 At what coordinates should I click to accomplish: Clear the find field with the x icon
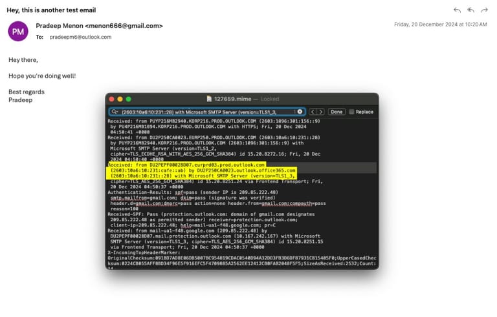(300, 112)
